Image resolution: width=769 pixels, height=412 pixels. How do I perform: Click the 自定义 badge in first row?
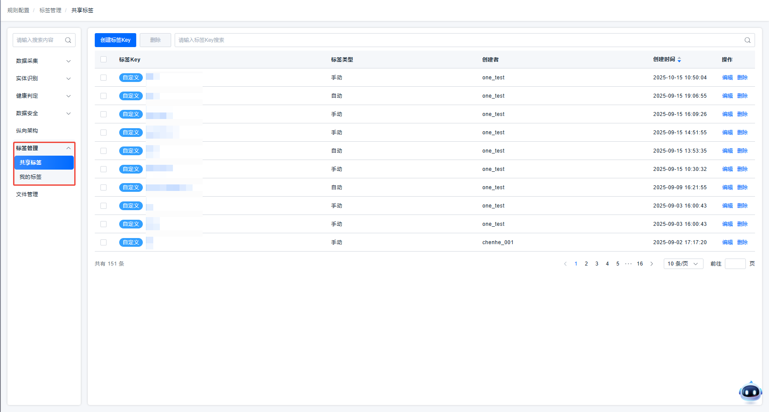[131, 78]
